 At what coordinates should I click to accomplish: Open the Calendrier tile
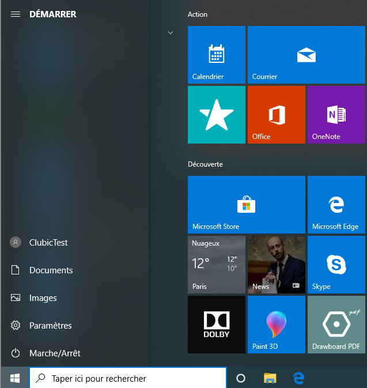[217, 55]
